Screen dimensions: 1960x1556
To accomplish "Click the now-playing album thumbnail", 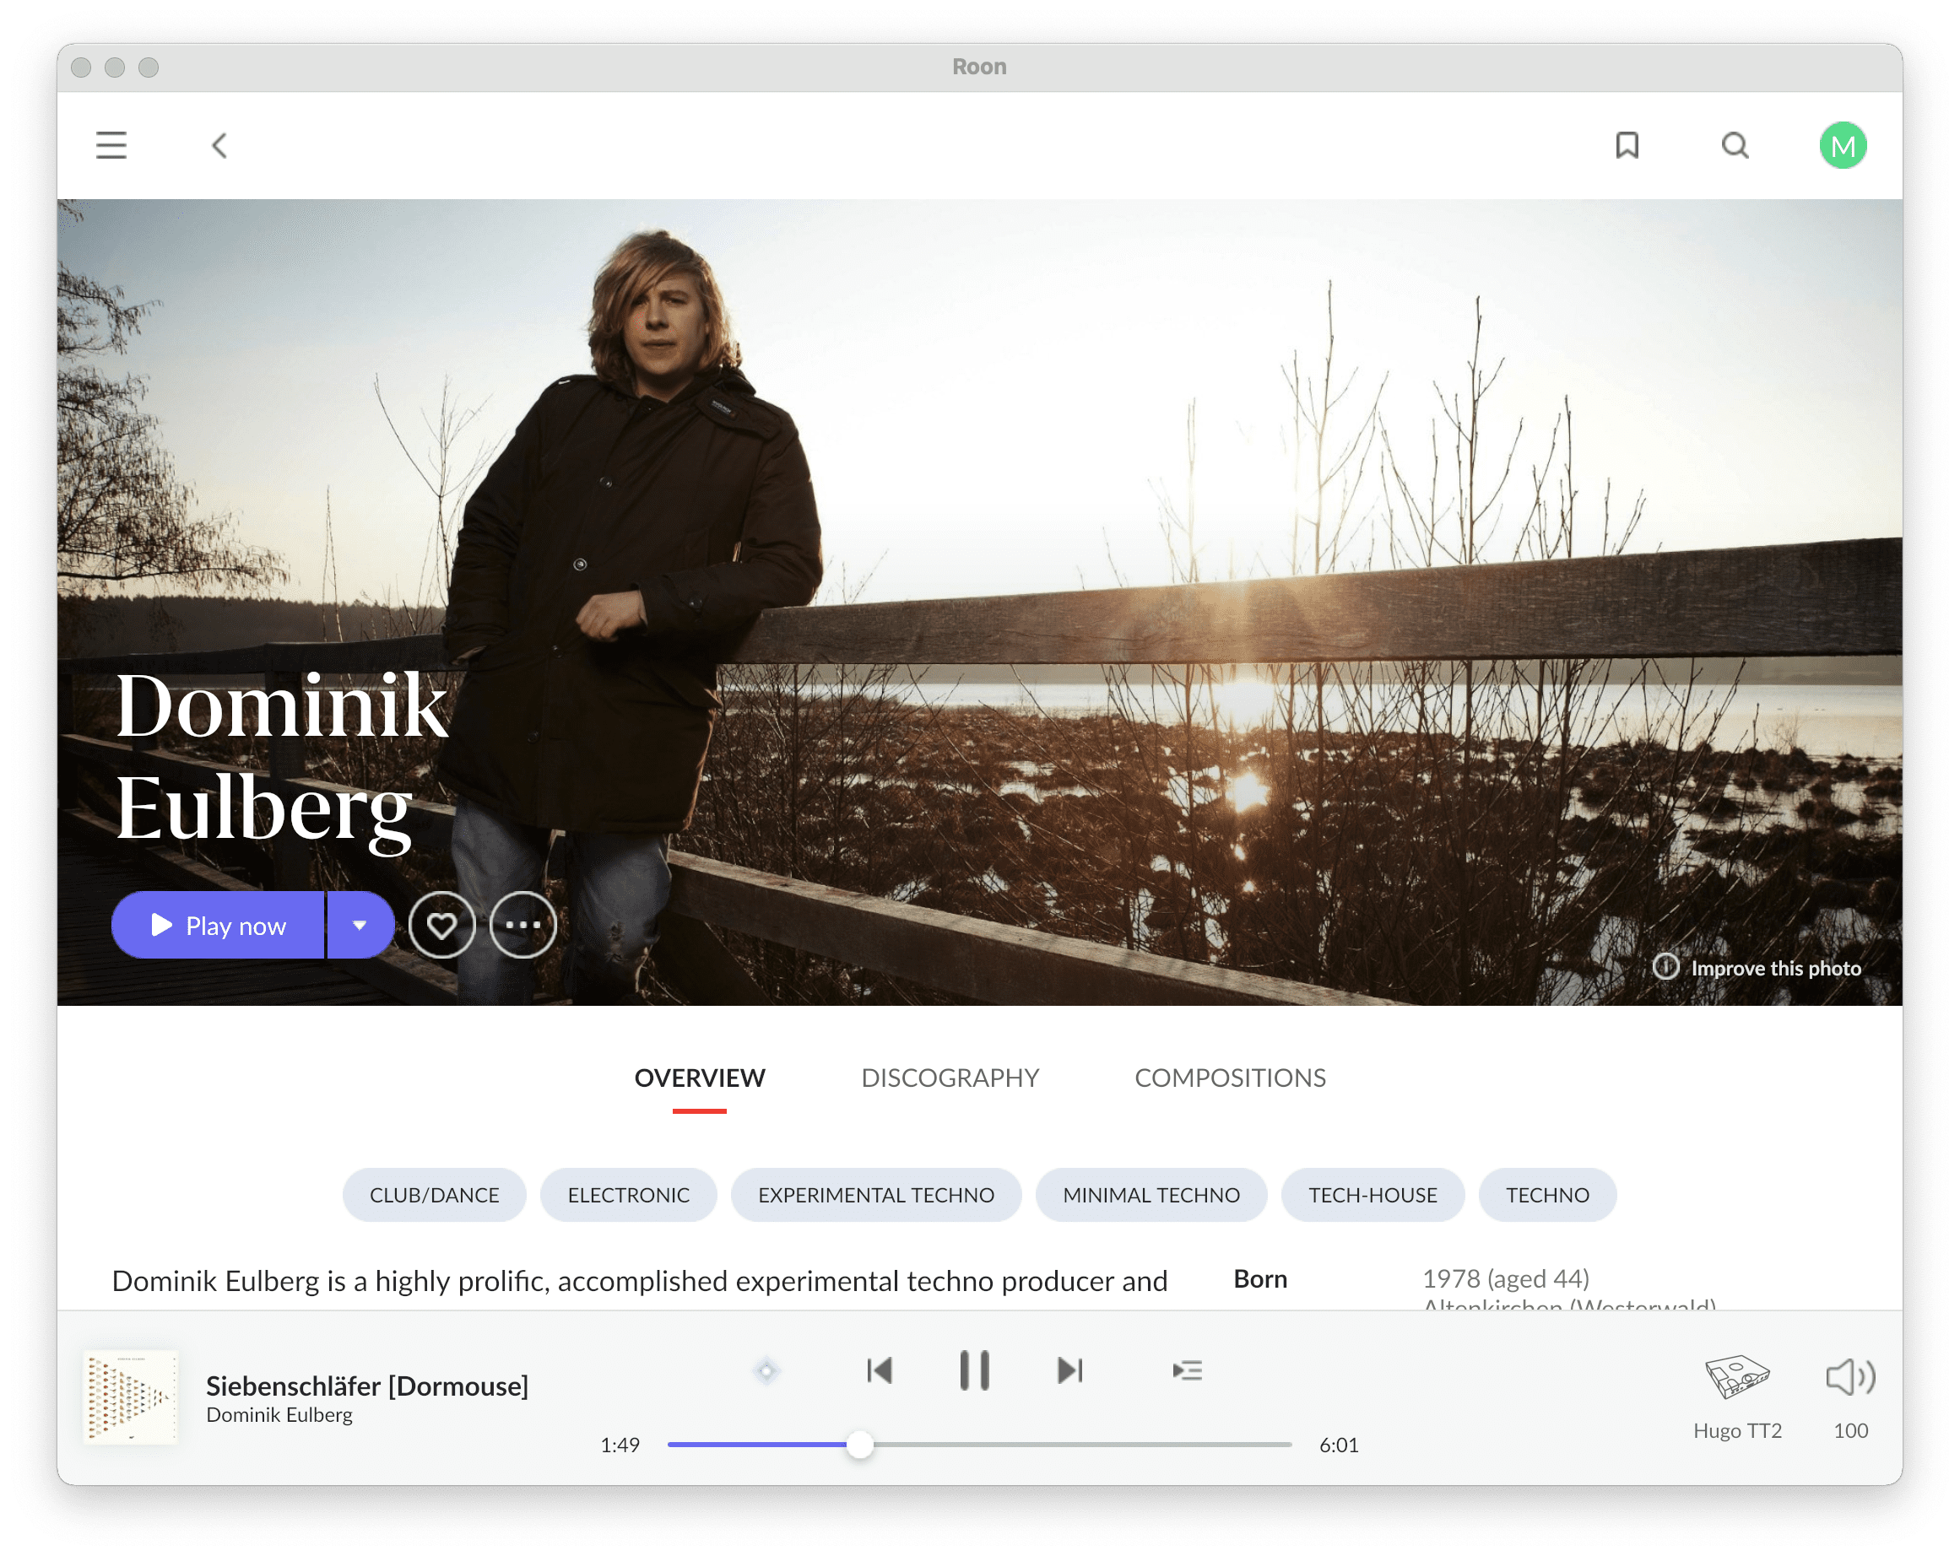I will tap(131, 1397).
